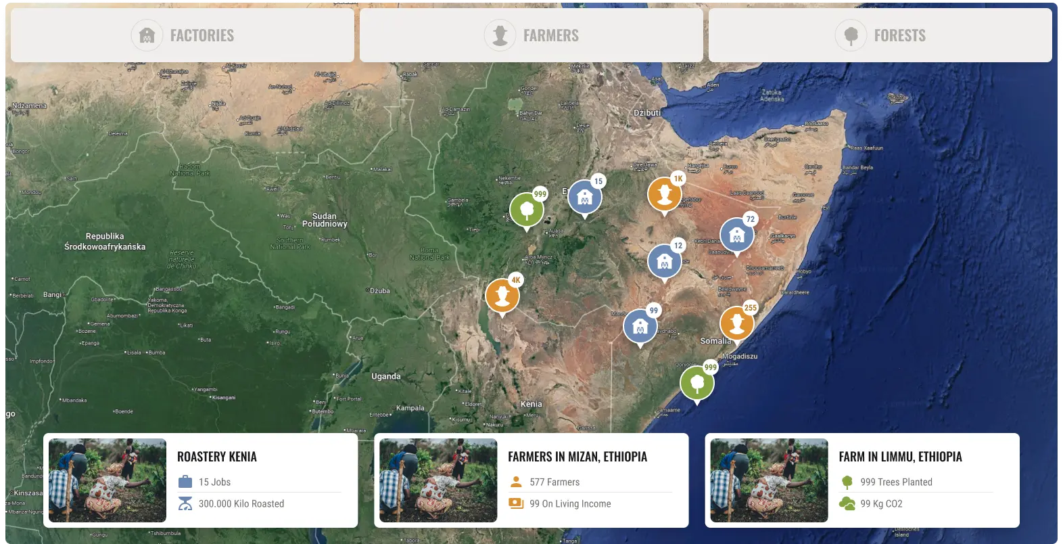1063x544 pixels.
Task: Click the Farm in Limmu card photo
Action: [769, 480]
